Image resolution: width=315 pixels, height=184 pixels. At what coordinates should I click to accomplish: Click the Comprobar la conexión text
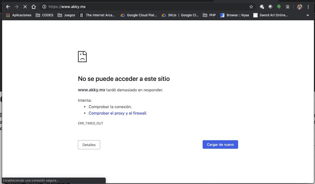110,107
